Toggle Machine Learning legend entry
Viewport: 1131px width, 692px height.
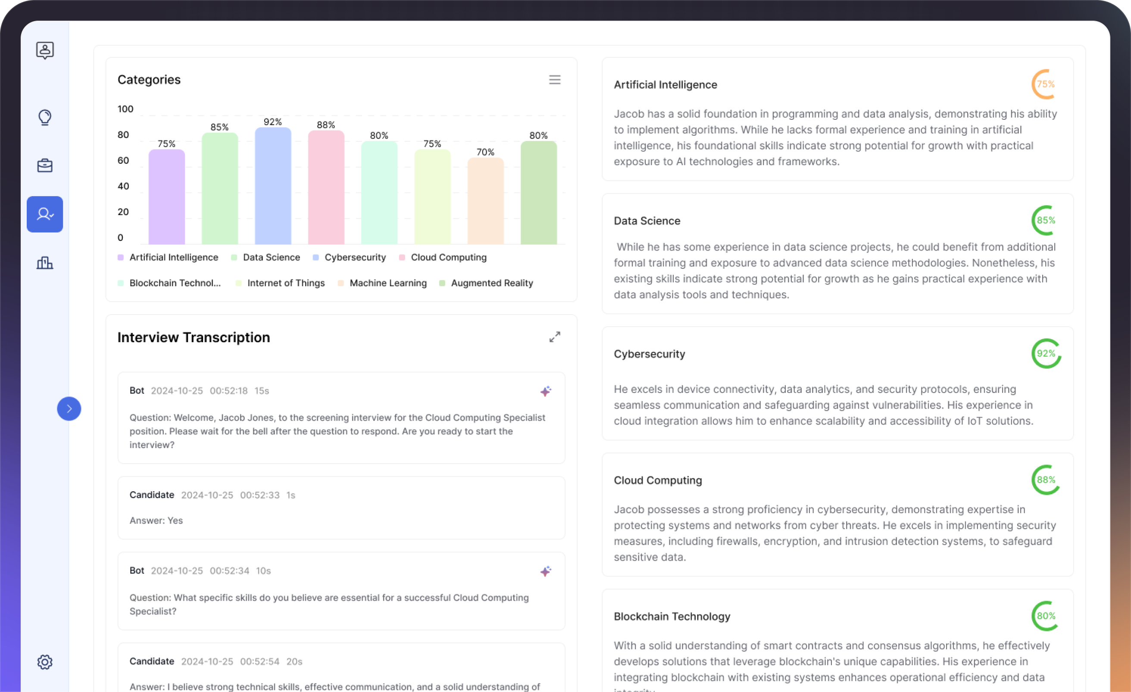[x=387, y=283]
